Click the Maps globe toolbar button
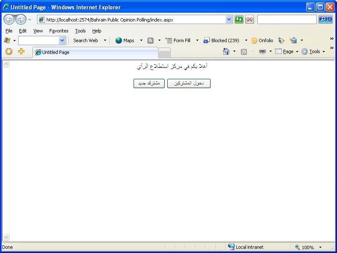337x253 pixels. (125, 40)
